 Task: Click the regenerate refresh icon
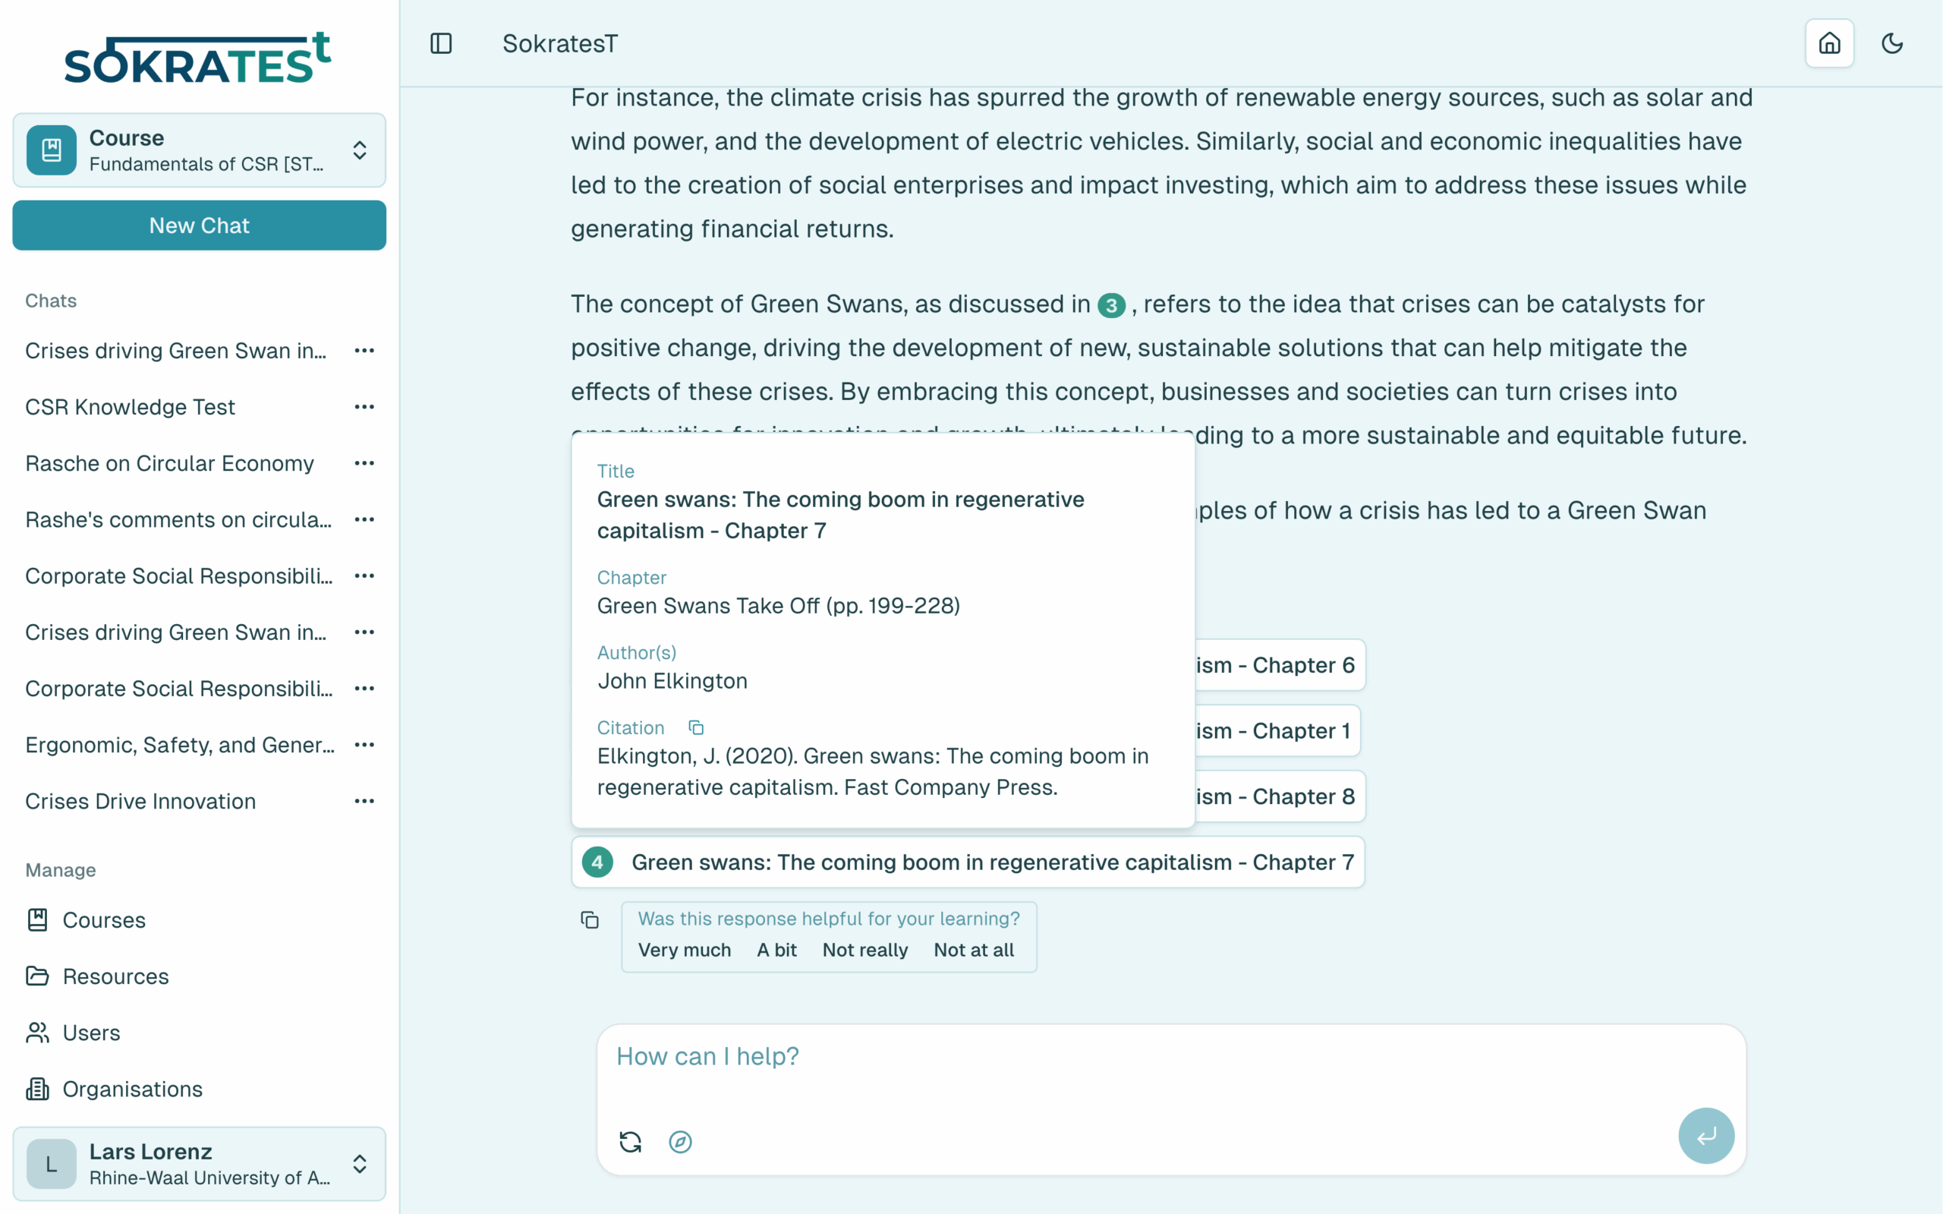tap(631, 1142)
